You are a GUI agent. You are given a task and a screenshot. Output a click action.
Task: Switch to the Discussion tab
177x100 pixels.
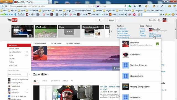pyautogui.click(x=55, y=81)
